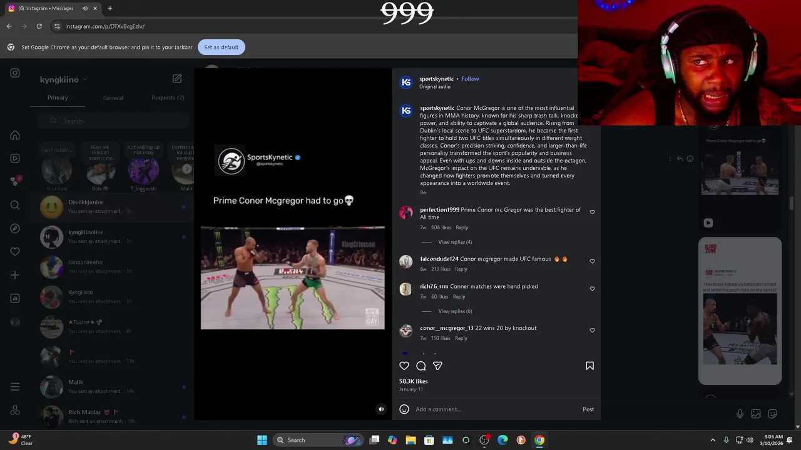This screenshot has height=450, width=801.
Task: Open Dashboard chart icon in sidebar
Action: (15, 298)
